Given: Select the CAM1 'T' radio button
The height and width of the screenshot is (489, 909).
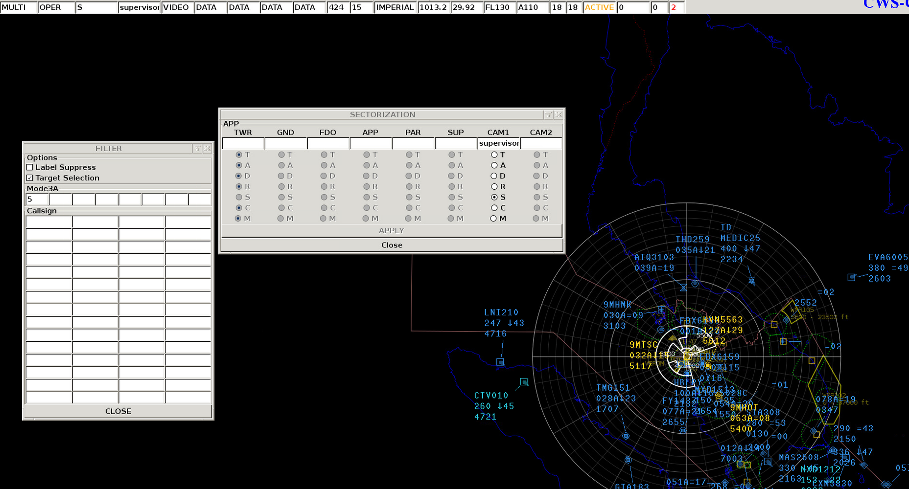Looking at the screenshot, I should click(x=494, y=155).
